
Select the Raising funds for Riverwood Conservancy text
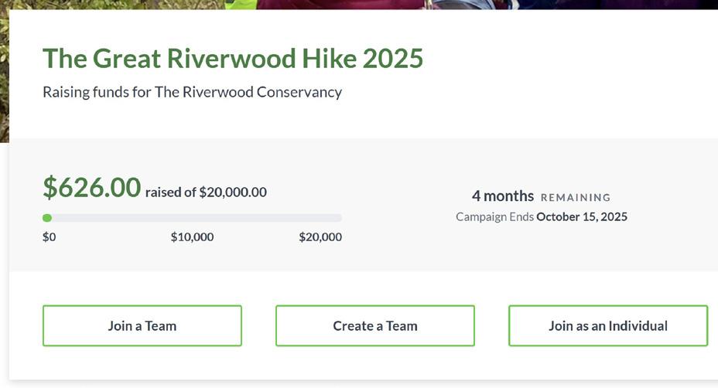193,92
